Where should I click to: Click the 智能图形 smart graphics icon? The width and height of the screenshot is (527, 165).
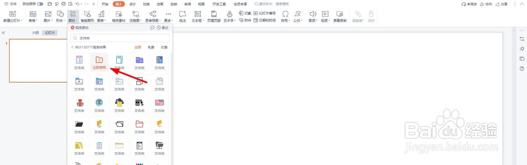click(x=87, y=16)
